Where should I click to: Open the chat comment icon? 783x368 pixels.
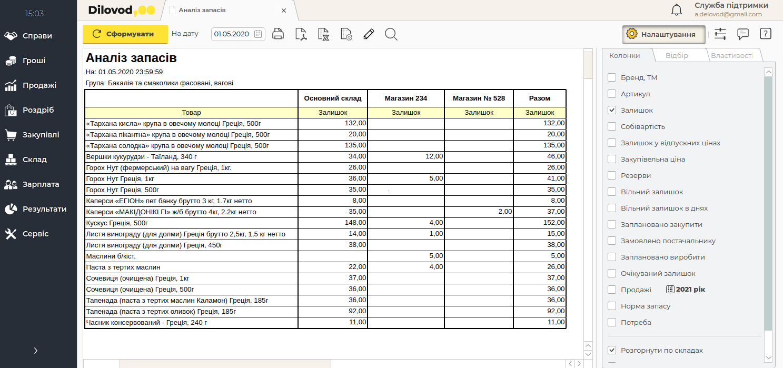[x=743, y=34]
